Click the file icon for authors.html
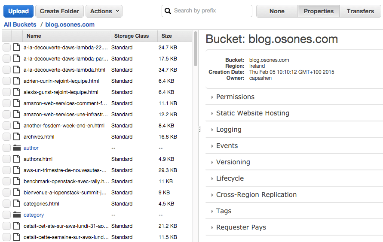This screenshot has height=242, width=383. tap(17, 159)
